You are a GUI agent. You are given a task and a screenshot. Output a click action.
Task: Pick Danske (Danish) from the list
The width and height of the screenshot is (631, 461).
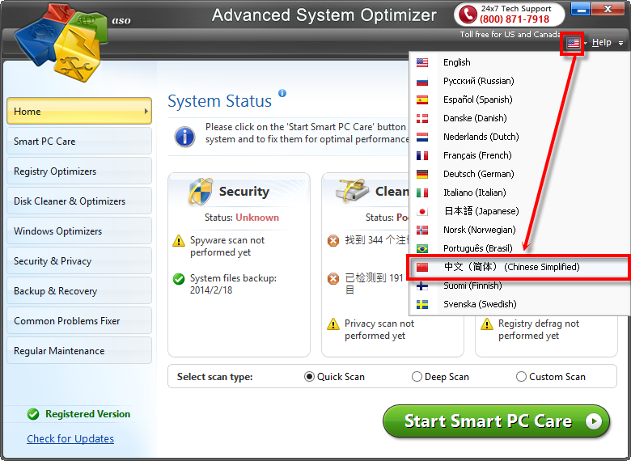pyautogui.click(x=519, y=118)
